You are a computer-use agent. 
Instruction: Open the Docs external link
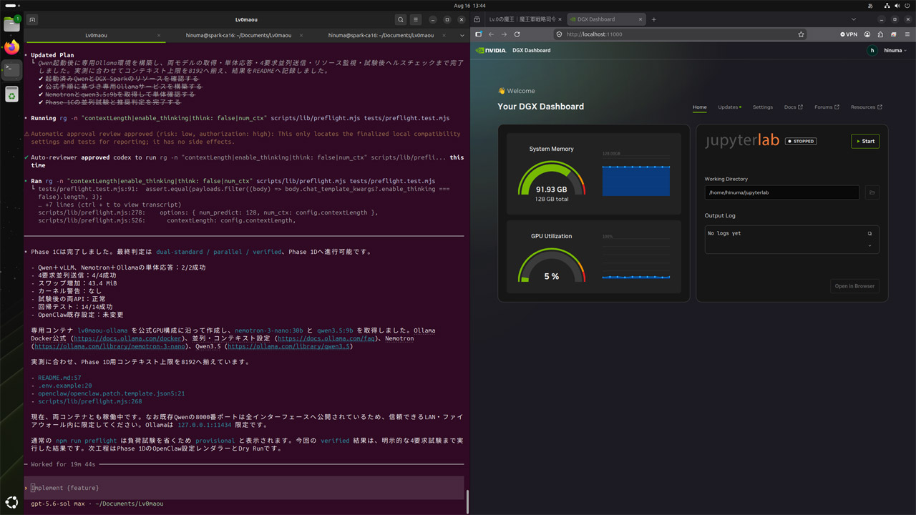pos(793,107)
